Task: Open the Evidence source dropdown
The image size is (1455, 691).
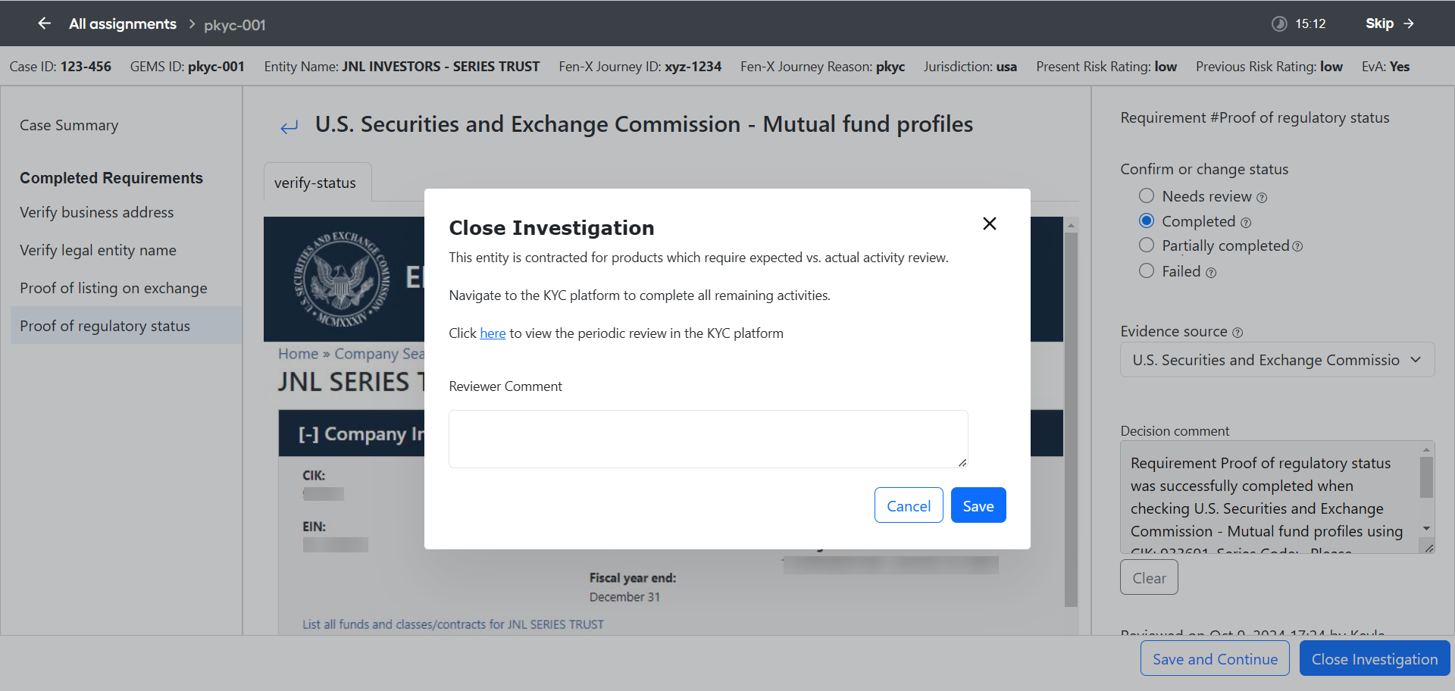Action: point(1278,360)
